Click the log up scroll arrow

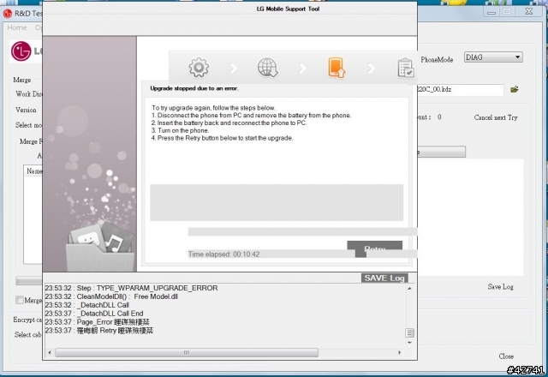[x=409, y=289]
